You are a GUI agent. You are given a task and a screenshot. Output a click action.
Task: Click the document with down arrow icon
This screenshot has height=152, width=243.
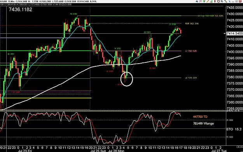click(222, 1)
